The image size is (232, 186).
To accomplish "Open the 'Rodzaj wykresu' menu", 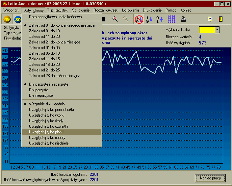I will pos(106,10).
